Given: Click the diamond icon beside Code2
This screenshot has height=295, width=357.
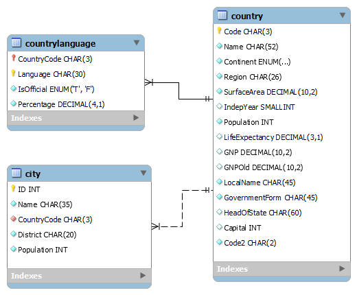Looking at the screenshot, I should 220,242.
